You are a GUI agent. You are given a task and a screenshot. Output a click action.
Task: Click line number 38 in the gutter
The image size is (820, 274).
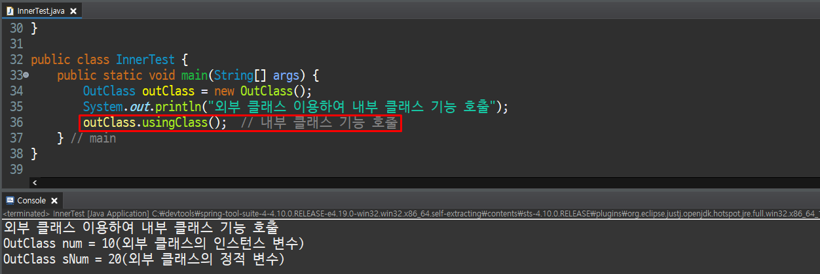tap(16, 154)
